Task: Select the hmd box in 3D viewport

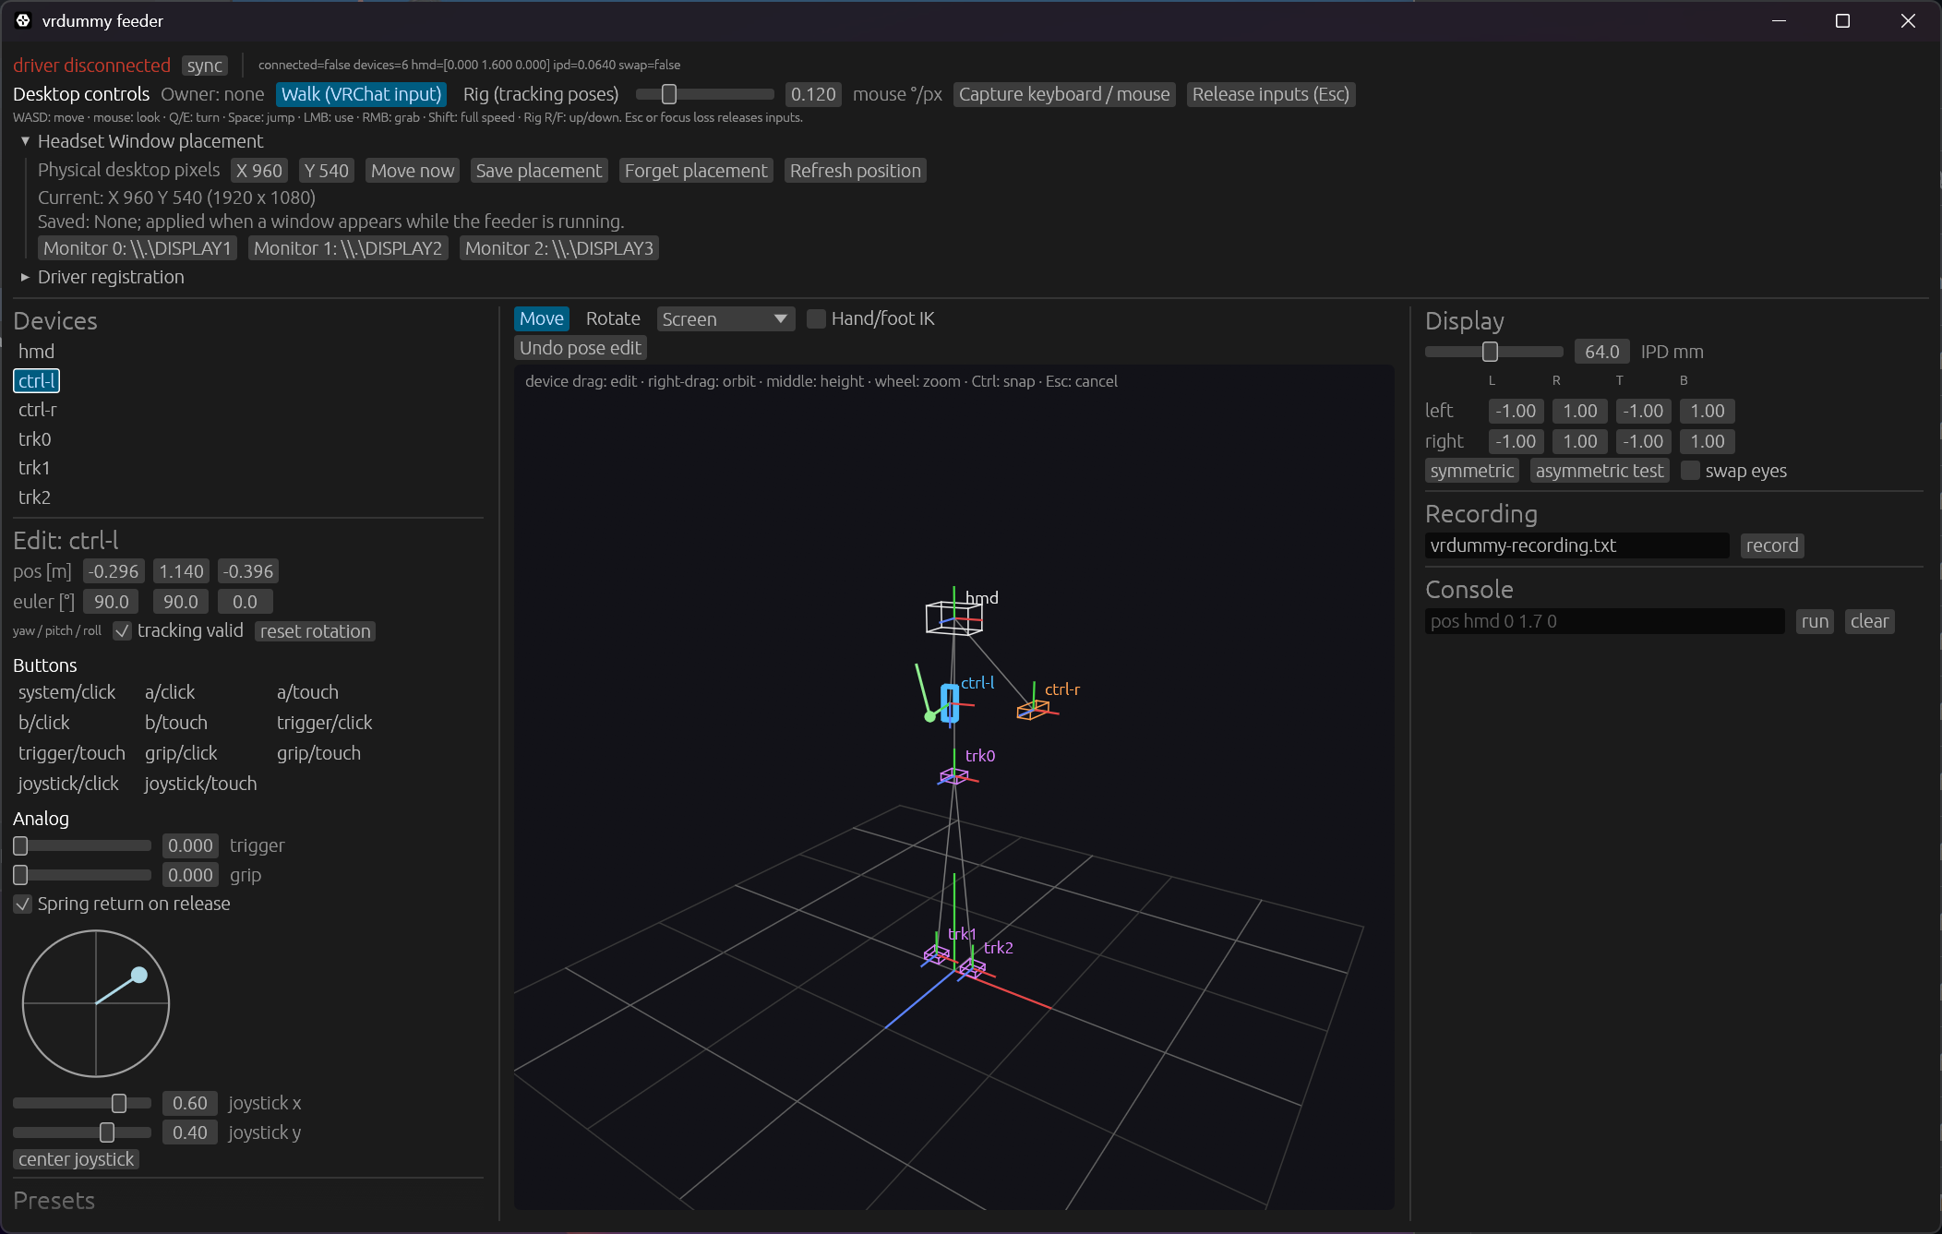Action: click(953, 617)
